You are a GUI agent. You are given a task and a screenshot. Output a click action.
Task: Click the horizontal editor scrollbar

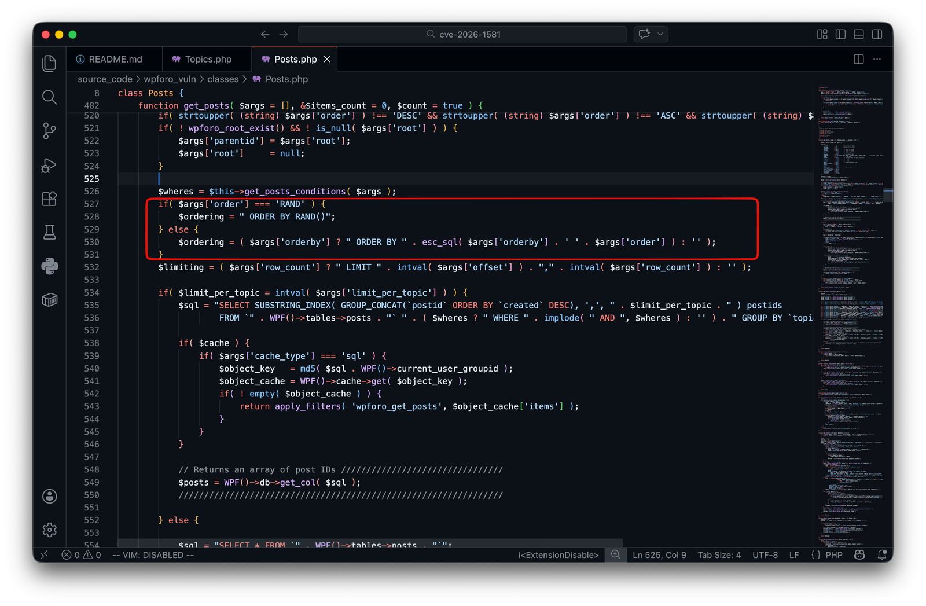tap(370, 543)
